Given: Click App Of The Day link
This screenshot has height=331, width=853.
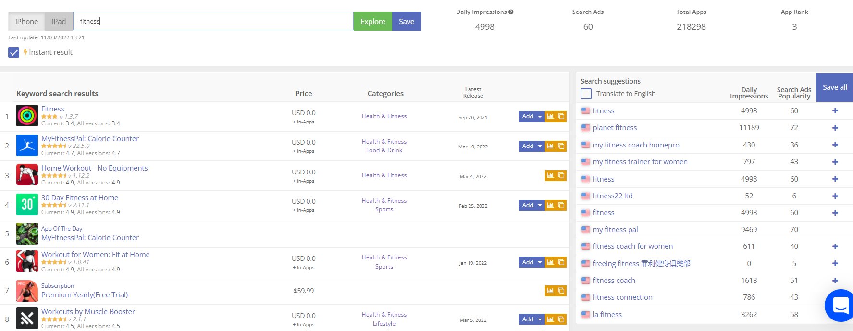Looking at the screenshot, I should tap(62, 229).
